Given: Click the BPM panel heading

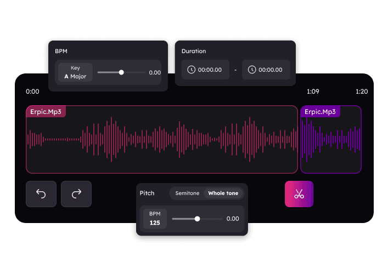Looking at the screenshot, I should click(x=61, y=51).
